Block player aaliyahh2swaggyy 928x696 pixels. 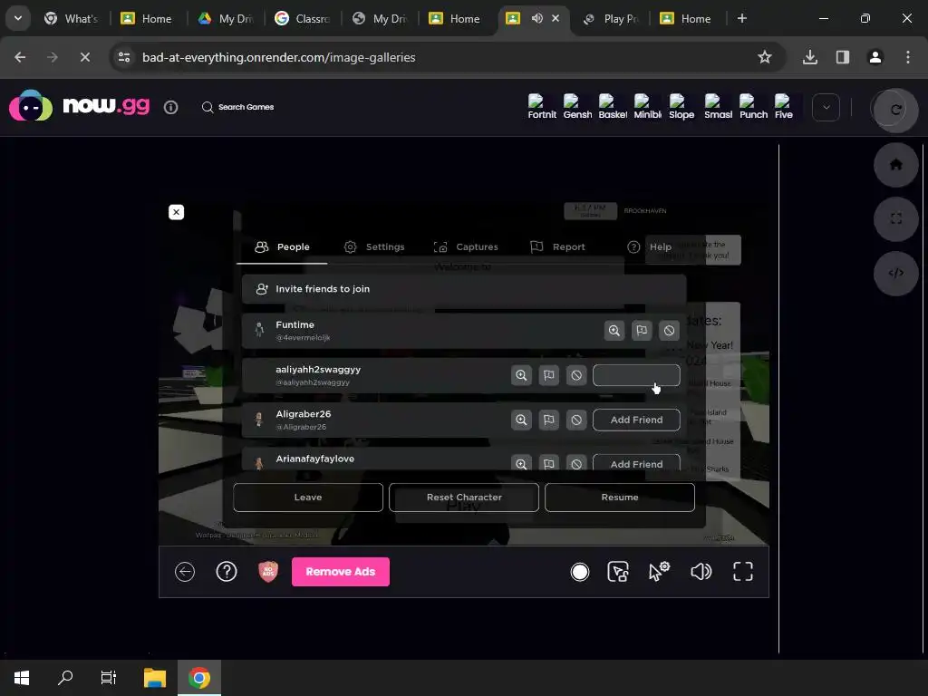click(x=575, y=375)
